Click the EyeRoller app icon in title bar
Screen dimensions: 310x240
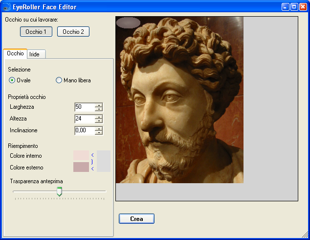(x=7, y=7)
